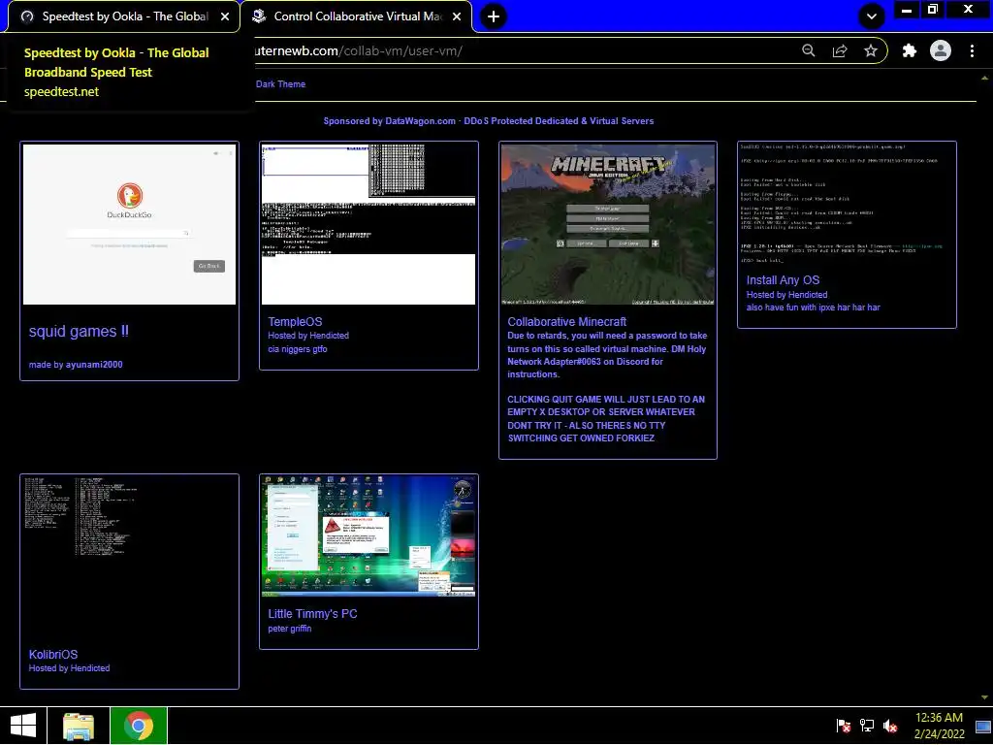The height and width of the screenshot is (745, 993).
Task: Open the Extensions puzzle icon
Action: (x=910, y=50)
